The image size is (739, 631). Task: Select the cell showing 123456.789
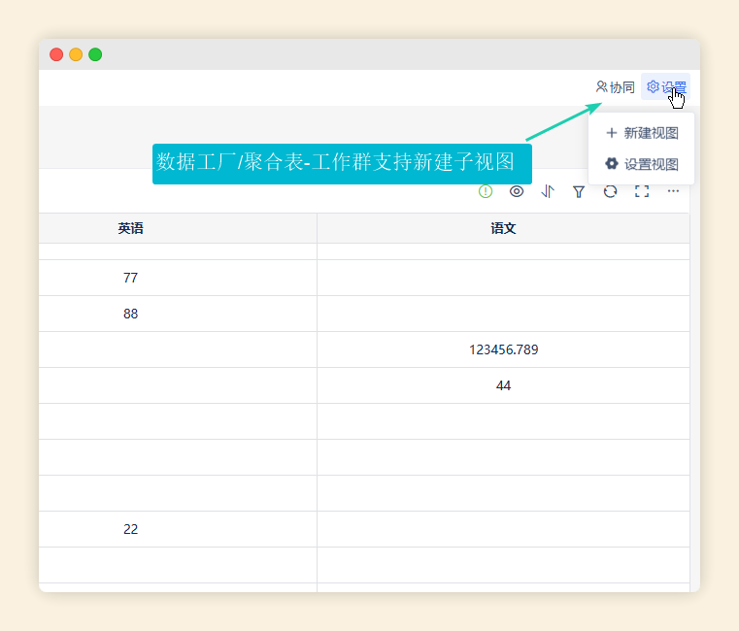pos(503,349)
